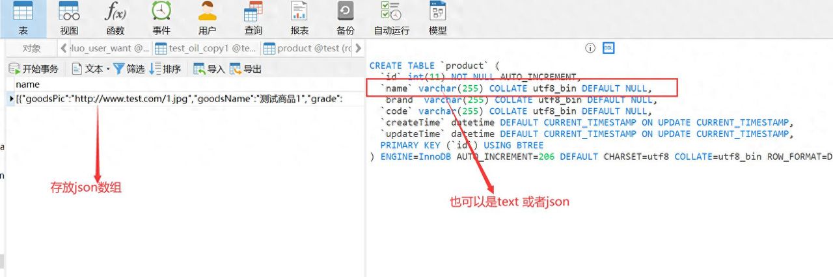Image resolution: width=833 pixels, height=277 pixels.
Task: Open the 用户 (User) section
Action: [x=207, y=19]
